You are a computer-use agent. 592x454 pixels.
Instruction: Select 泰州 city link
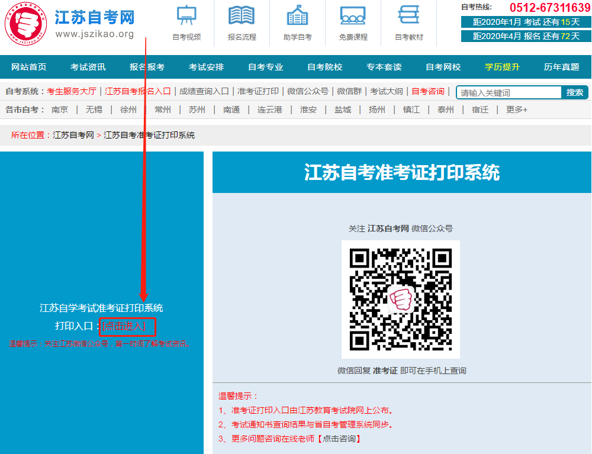click(446, 110)
